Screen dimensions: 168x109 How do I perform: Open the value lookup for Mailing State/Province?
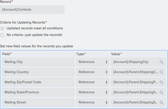tap(161, 92)
